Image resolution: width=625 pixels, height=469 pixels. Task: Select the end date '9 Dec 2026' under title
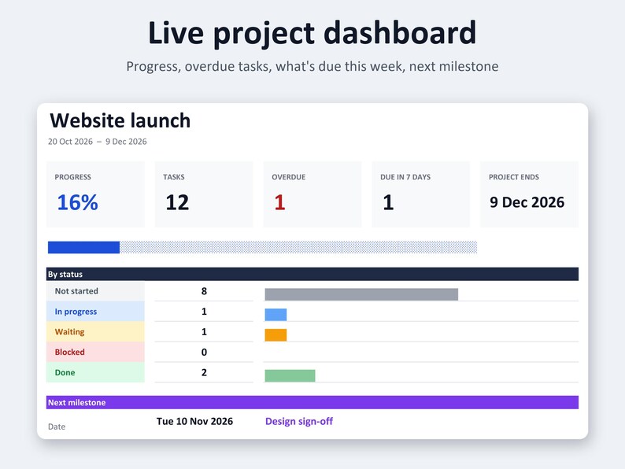126,142
